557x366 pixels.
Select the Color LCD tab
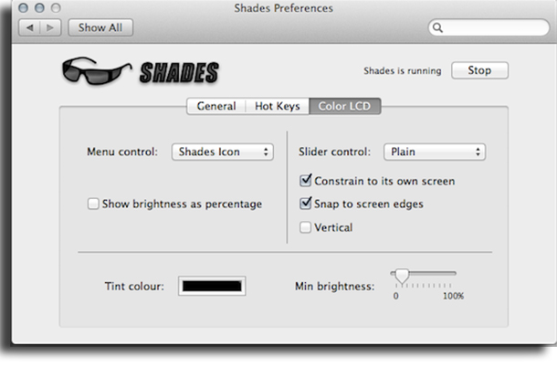coord(345,106)
